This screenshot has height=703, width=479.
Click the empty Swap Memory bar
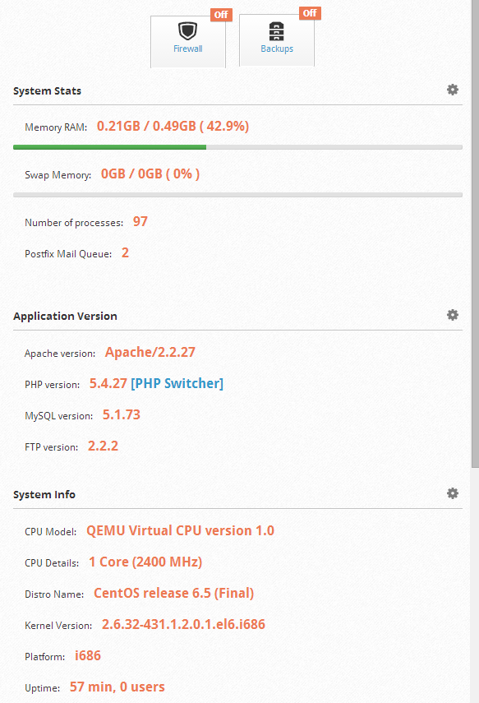tap(238, 195)
